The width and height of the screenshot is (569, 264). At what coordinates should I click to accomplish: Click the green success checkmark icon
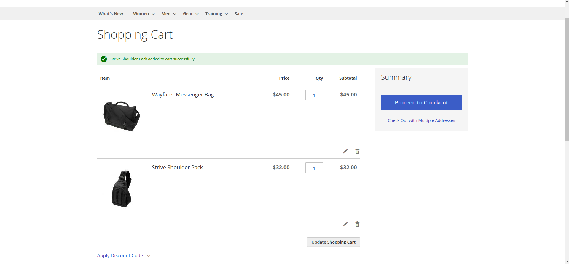click(103, 59)
